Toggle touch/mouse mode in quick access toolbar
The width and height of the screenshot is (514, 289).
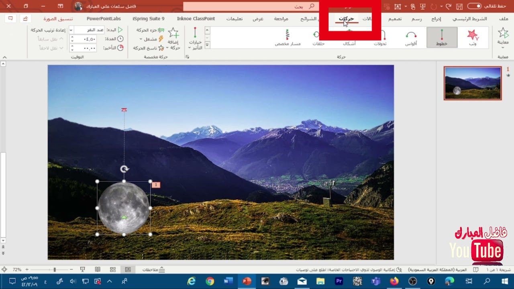pyautogui.click(x=412, y=6)
